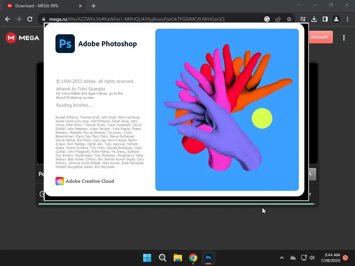This screenshot has width=355, height=266.
Task: Click the Tyler Spangler hands artwork
Action: click(227, 110)
